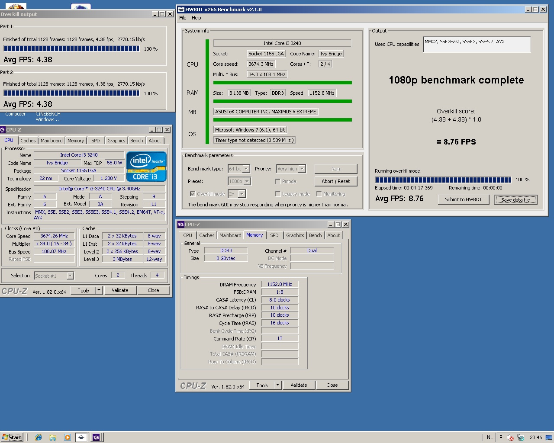554x443 pixels.
Task: Click the taskbar clock showing 23:46
Action: (x=536, y=437)
